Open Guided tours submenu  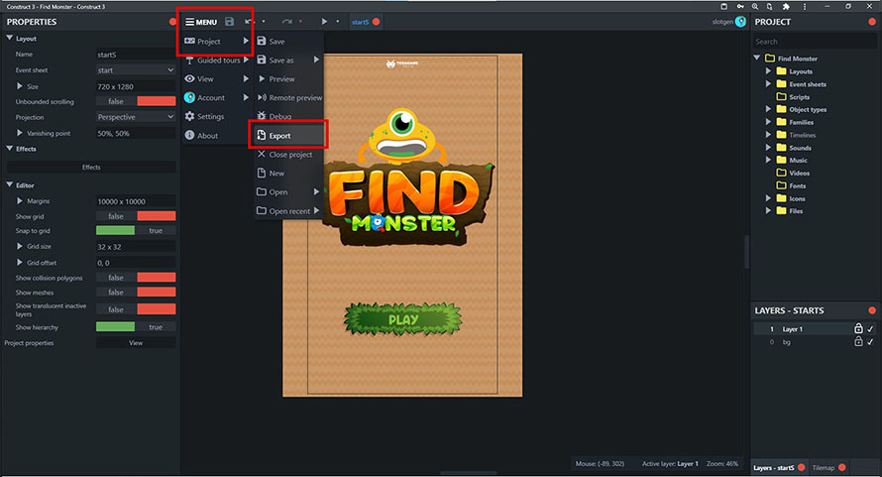pos(216,60)
